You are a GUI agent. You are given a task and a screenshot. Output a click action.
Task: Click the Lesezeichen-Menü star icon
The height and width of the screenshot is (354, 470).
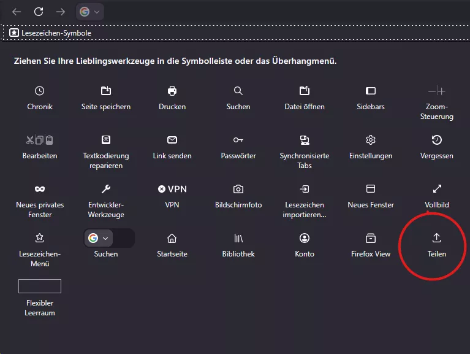(40, 238)
